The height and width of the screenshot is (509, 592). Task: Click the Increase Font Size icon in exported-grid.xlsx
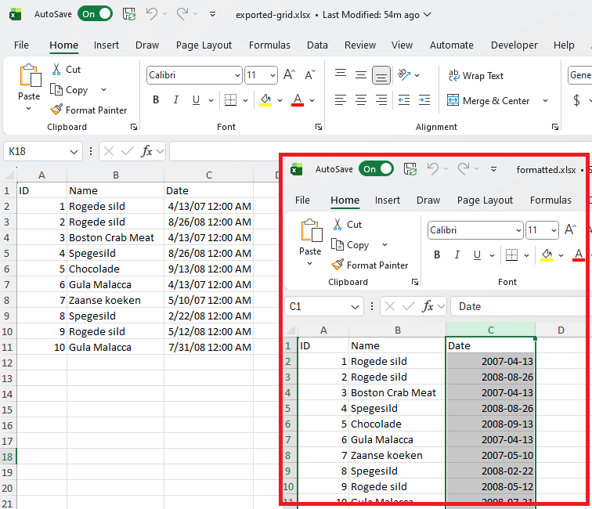coord(289,76)
